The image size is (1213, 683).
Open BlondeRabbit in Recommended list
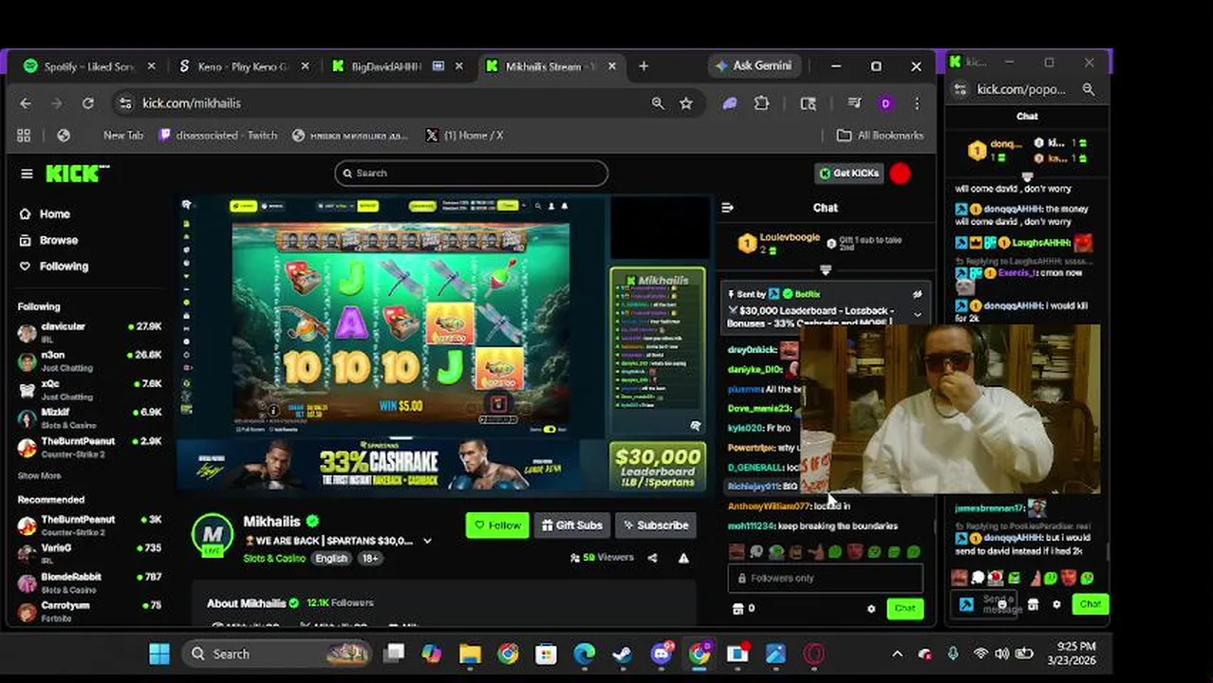click(x=89, y=582)
